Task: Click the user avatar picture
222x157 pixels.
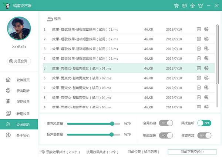Action: coord(19,29)
